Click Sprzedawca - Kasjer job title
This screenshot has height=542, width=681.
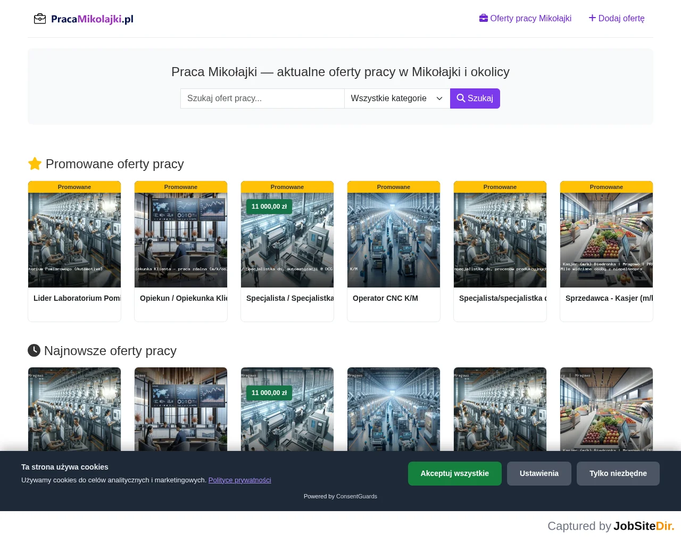(x=609, y=298)
